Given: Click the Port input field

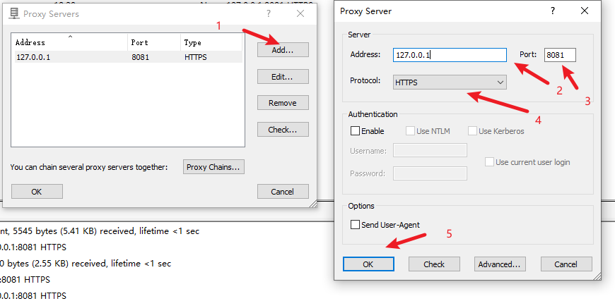Looking at the screenshot, I should click(560, 55).
